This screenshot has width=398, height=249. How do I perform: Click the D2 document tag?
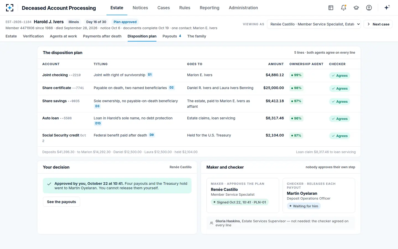(172, 88)
